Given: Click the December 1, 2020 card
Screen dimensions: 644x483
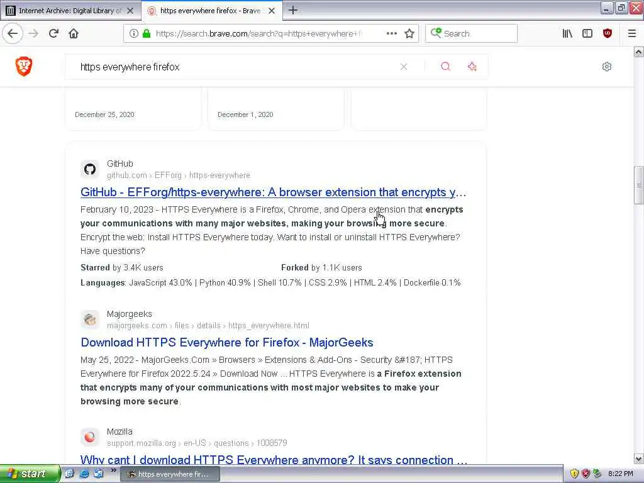Looking at the screenshot, I should pos(275,109).
